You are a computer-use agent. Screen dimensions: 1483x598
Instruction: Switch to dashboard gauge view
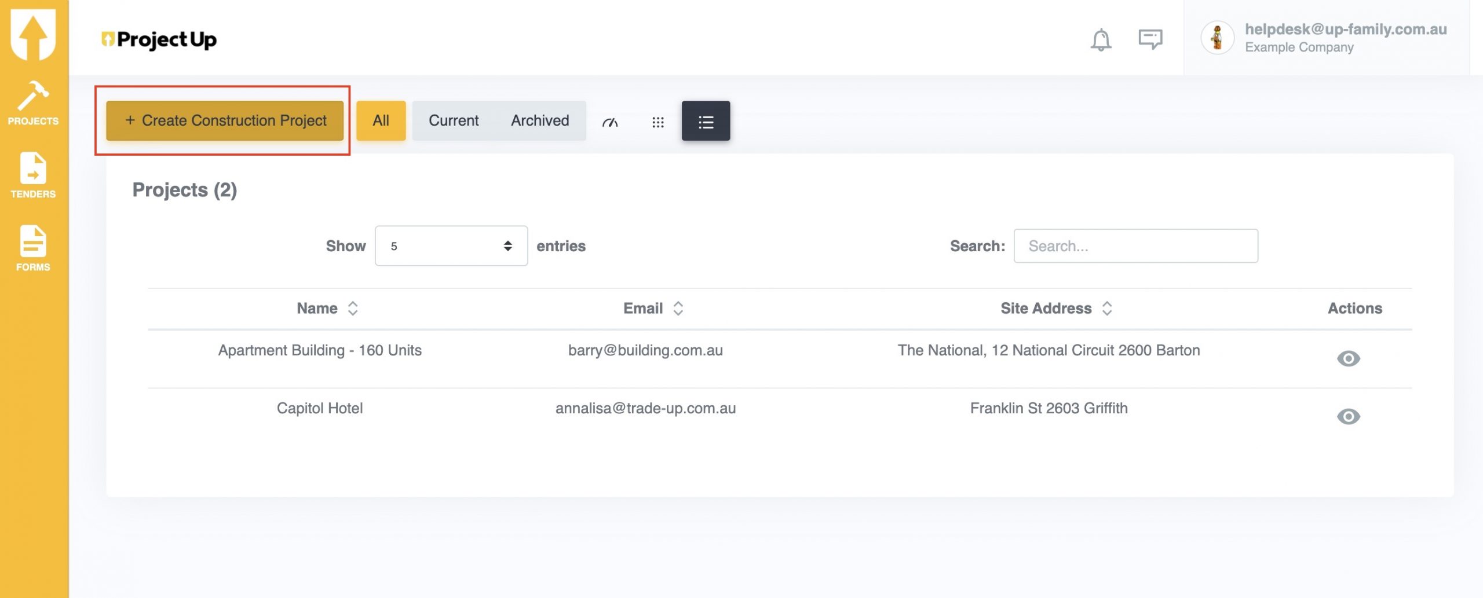[610, 122]
